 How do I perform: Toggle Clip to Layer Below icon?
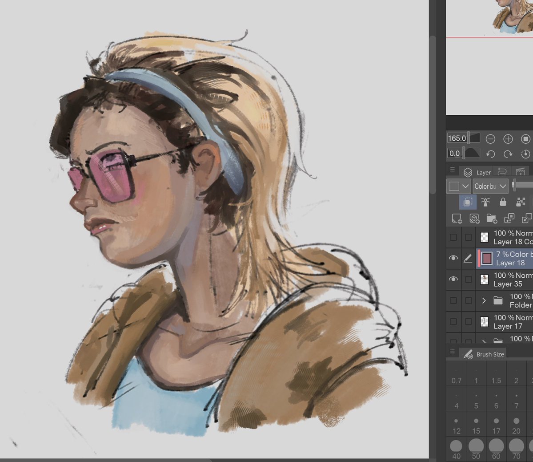468,202
